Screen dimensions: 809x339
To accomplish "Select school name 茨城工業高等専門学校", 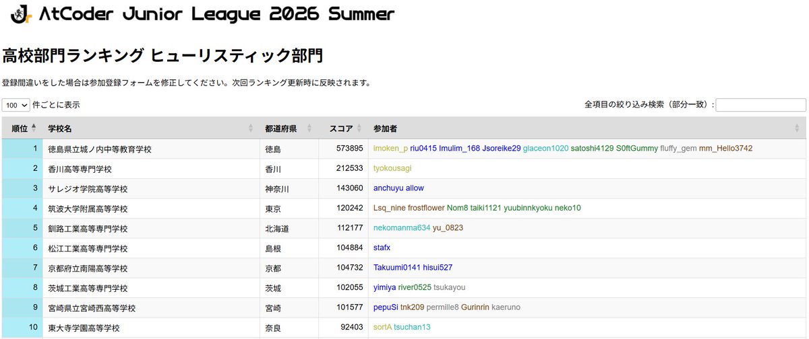I will [x=88, y=289].
